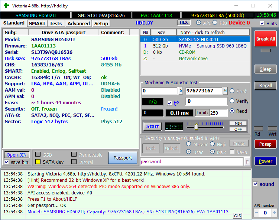Select the SAMSUNG HD502IJ 500 Gb drive row
Screen dimensions: 279x220
point(195,39)
